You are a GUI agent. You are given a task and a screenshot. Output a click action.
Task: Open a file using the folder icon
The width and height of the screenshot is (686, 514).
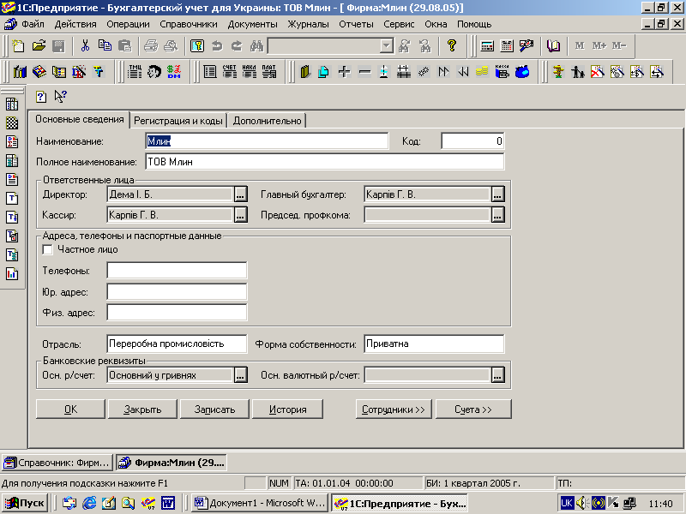(39, 46)
